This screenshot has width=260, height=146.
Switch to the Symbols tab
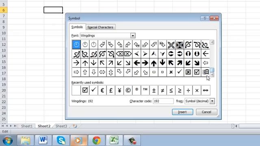pos(77,27)
